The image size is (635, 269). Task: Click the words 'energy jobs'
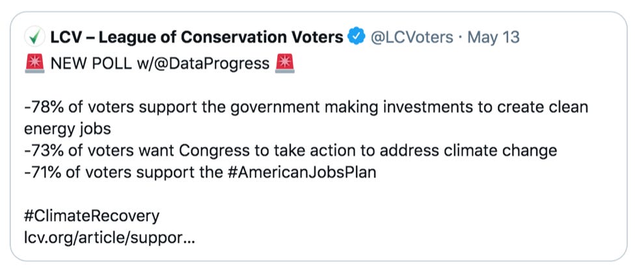(68, 129)
